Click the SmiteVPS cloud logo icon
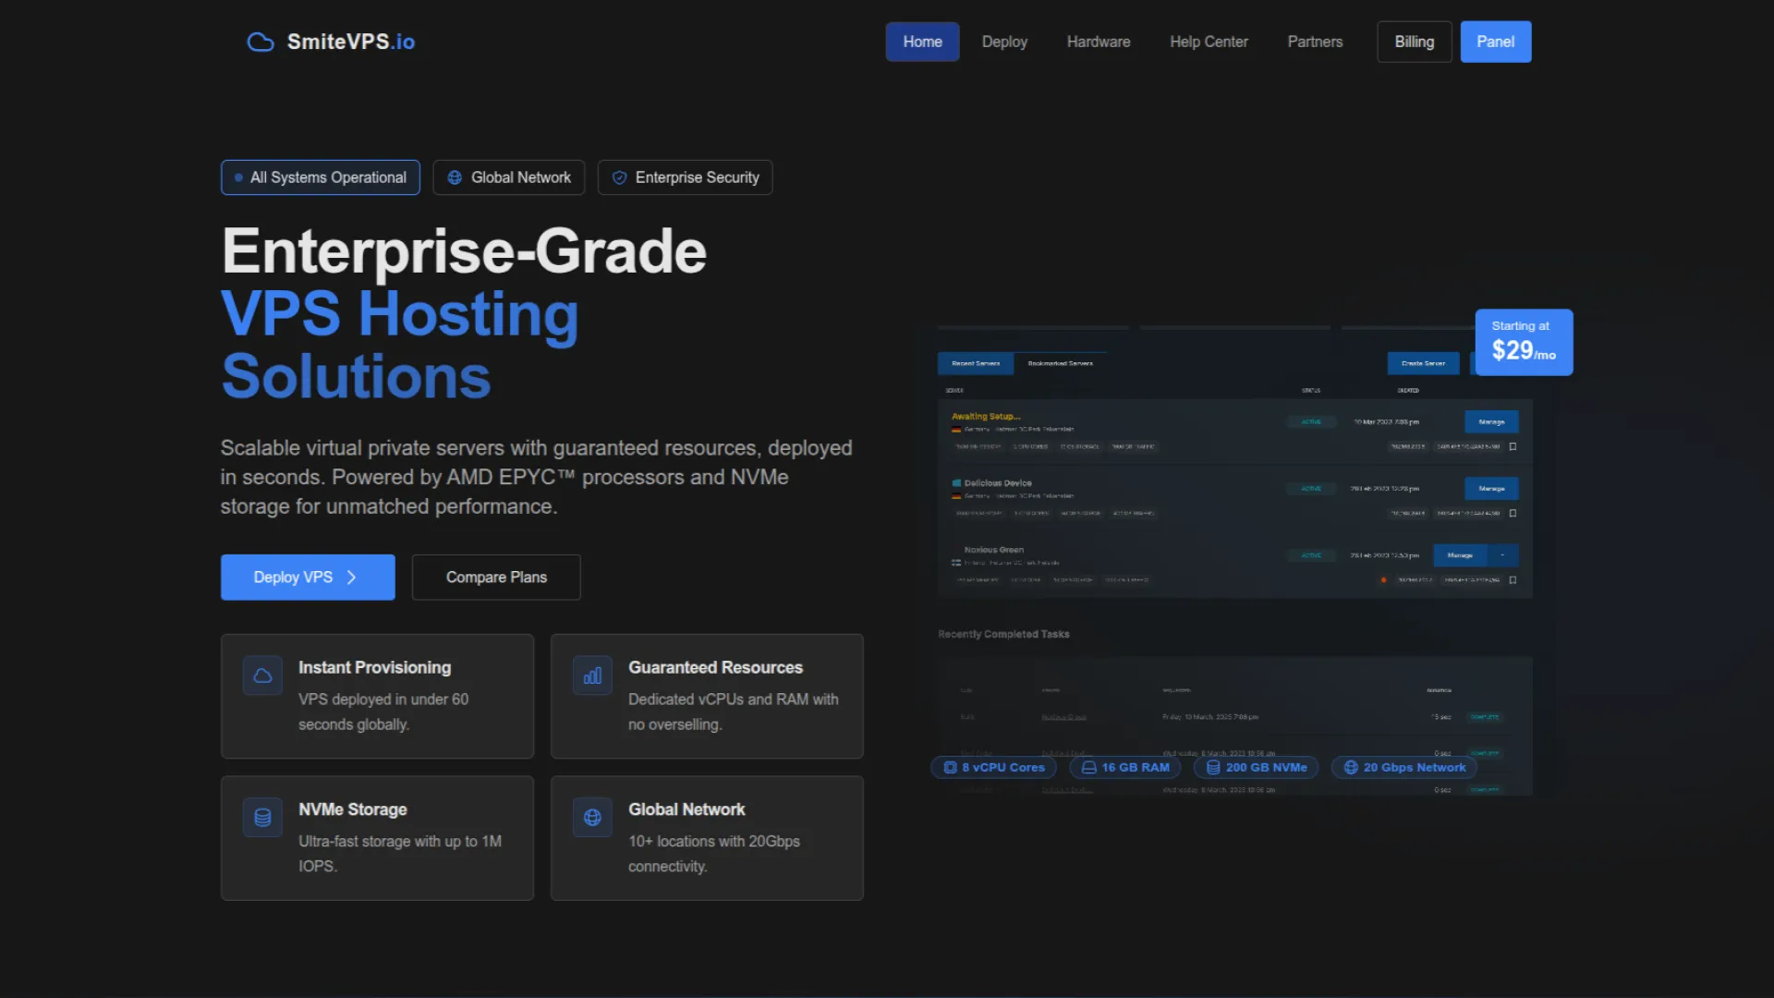Viewport: 1774px width, 998px height. point(261,43)
